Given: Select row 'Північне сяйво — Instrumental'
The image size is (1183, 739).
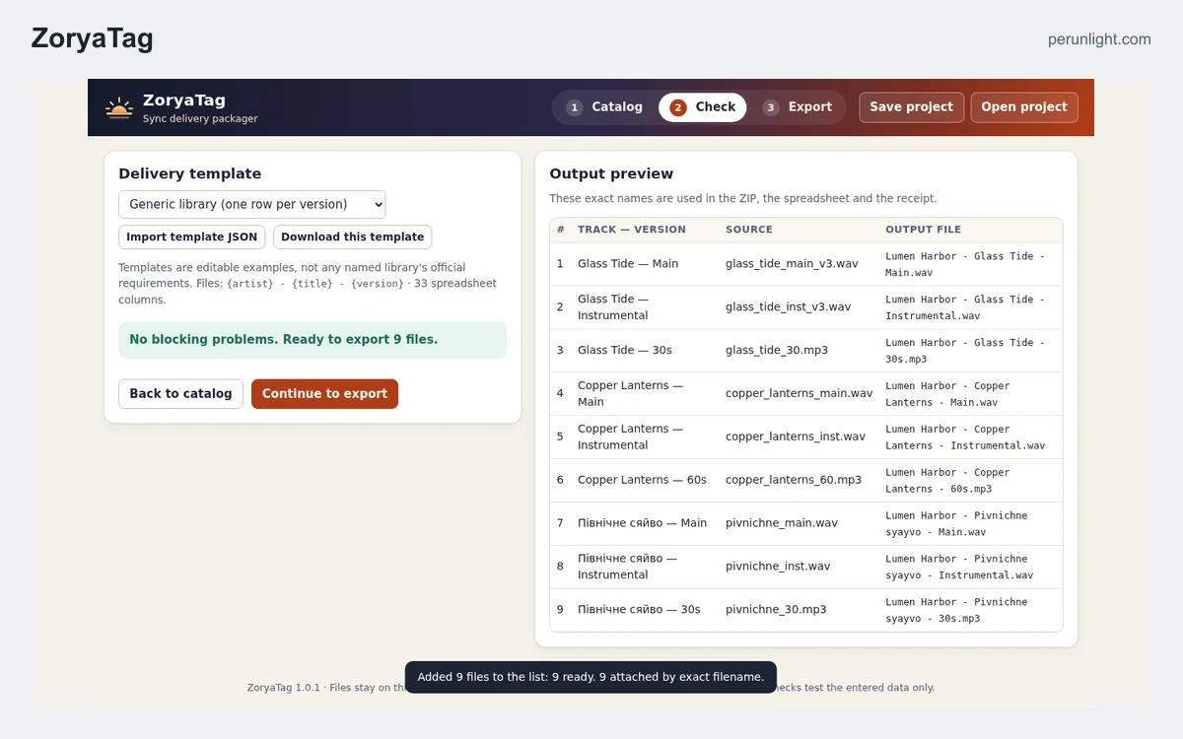Looking at the screenshot, I should 806,568.
